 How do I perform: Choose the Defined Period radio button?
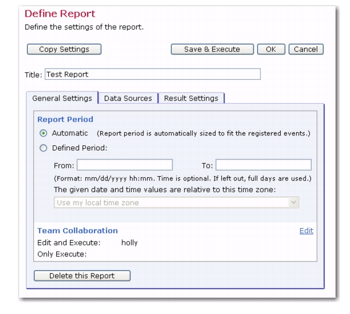click(43, 148)
